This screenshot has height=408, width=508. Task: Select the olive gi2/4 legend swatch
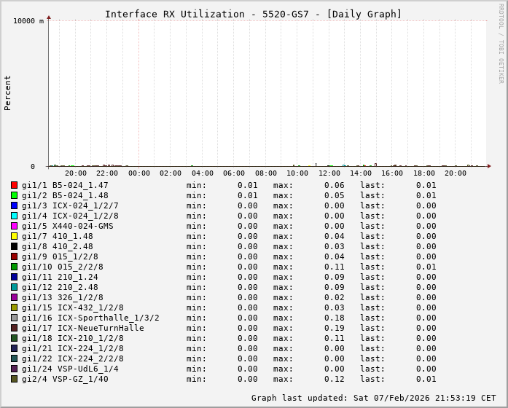pos(14,379)
